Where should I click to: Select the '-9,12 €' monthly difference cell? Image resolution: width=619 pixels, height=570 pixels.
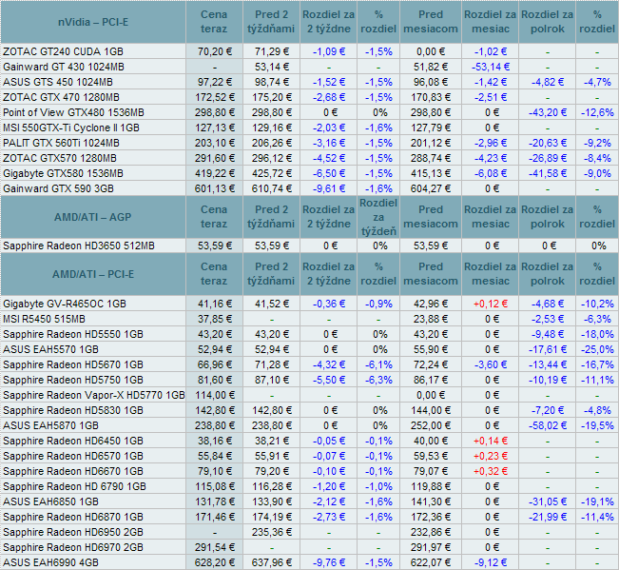tap(491, 562)
